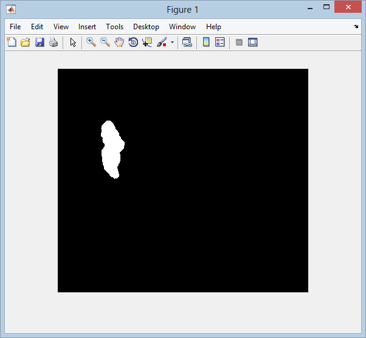Viewport: 366px width, 338px height.
Task: Open the Tools menu
Action: pos(115,27)
